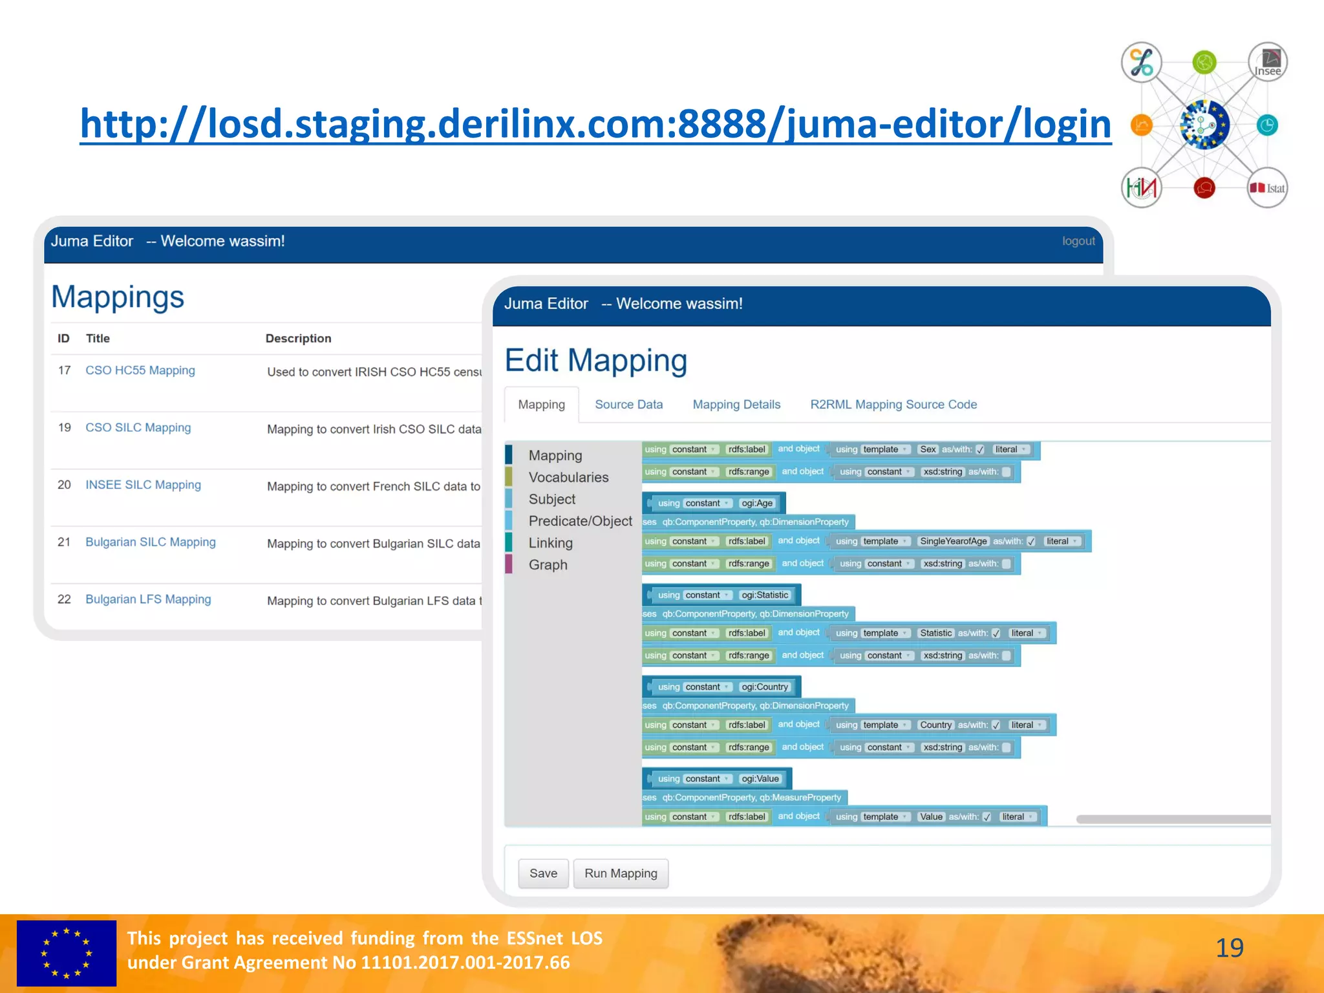Click the olive Vocabularies category color bar
1324x993 pixels.
click(x=509, y=476)
